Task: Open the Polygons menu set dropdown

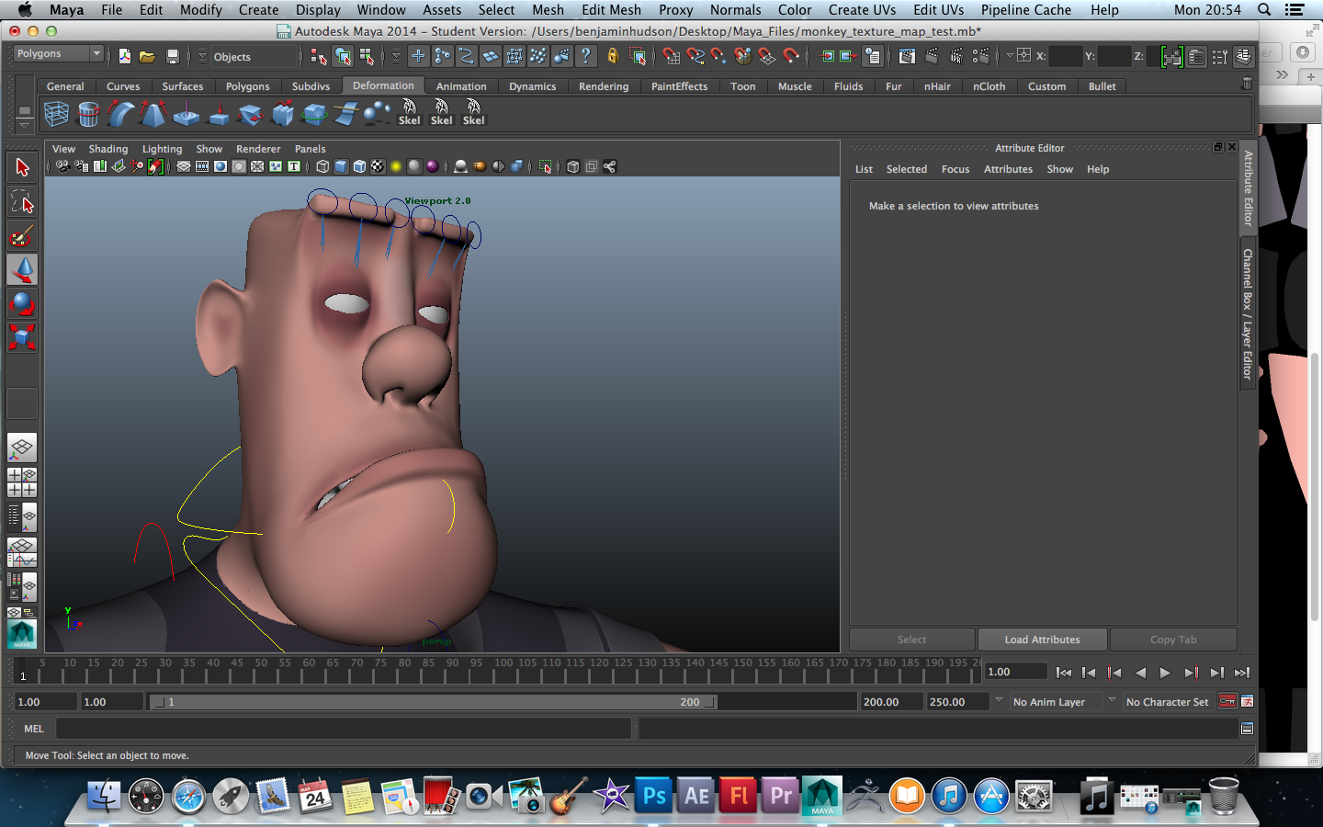Action: (x=58, y=54)
